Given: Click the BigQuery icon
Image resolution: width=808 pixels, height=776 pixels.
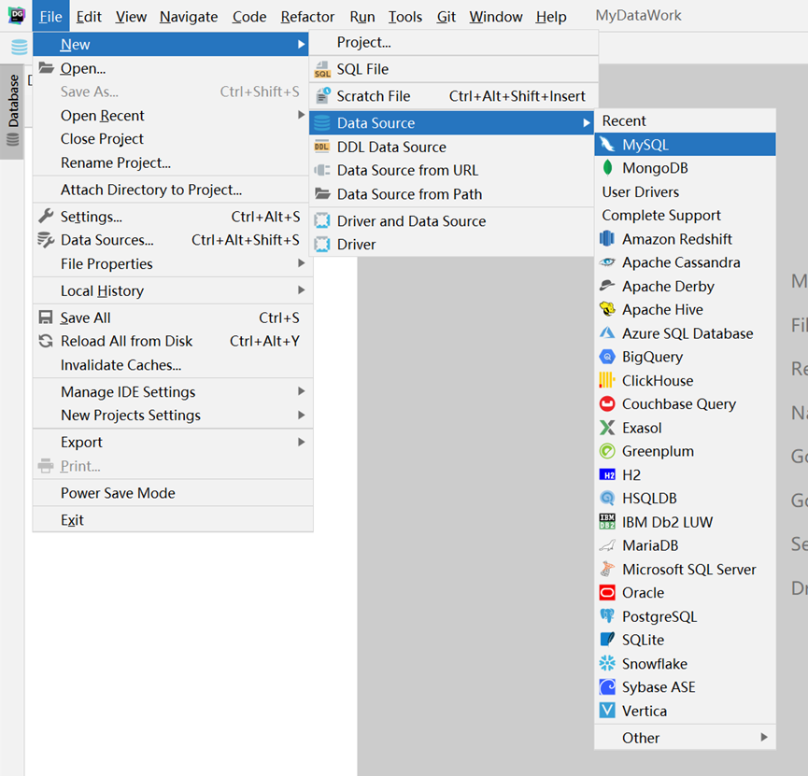Looking at the screenshot, I should point(607,357).
